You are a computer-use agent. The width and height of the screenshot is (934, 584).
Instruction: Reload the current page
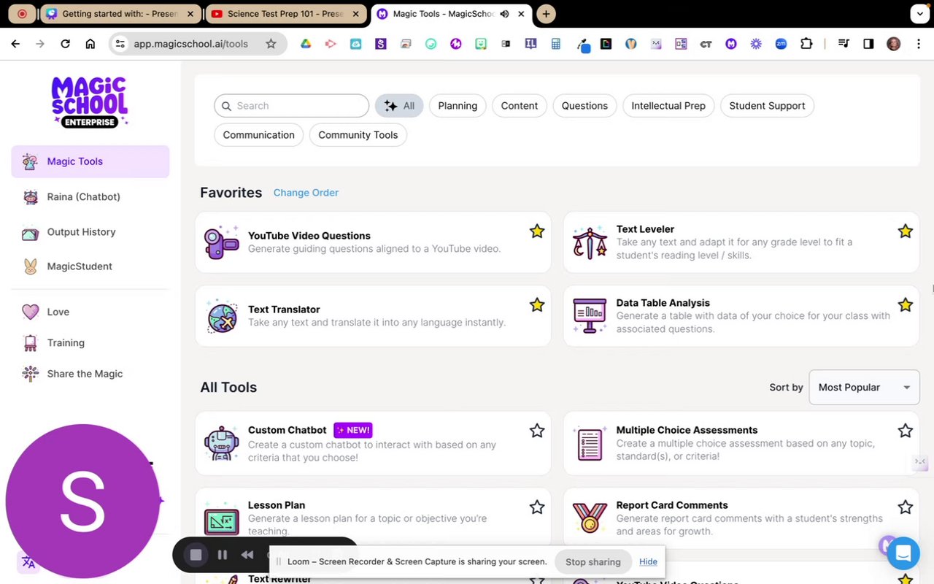65,44
